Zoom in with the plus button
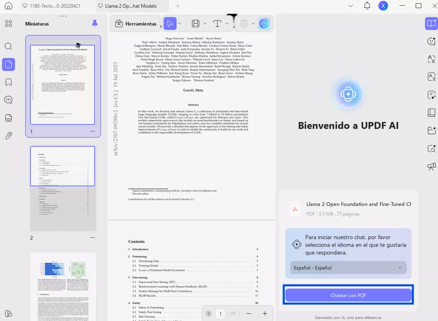The width and height of the screenshot is (438, 321). [265, 314]
